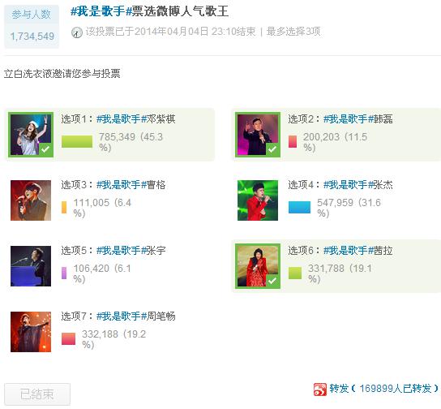Viewport: 441px width, 409px height.
Task: Toggle the checkmark on option 1 邓紫棋 photo
Action: click(x=45, y=149)
